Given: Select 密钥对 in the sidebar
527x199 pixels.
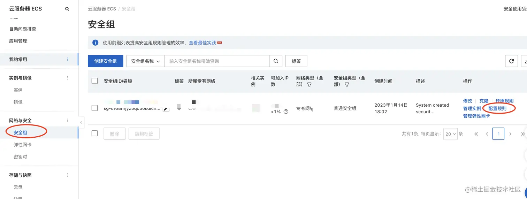Looking at the screenshot, I should (x=20, y=157).
